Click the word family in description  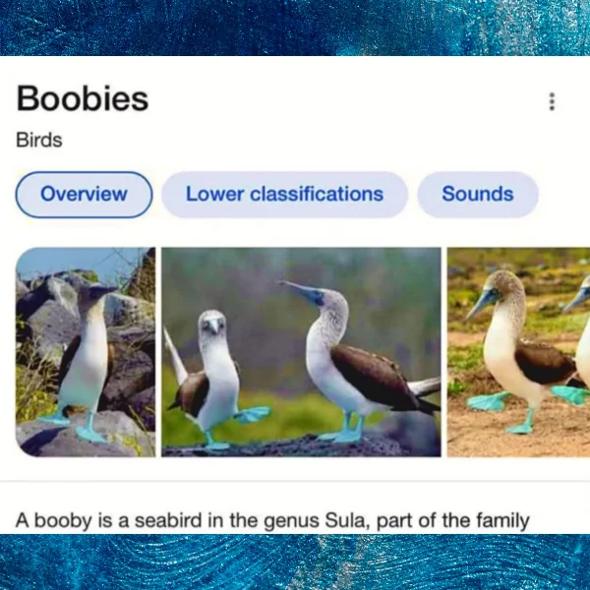click(502, 521)
